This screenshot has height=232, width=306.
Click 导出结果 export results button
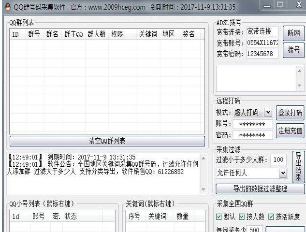298,167
